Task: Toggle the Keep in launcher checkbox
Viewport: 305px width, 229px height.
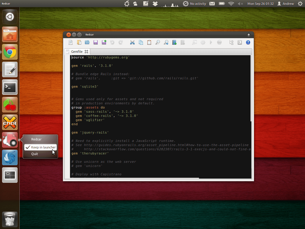Action: (40, 147)
